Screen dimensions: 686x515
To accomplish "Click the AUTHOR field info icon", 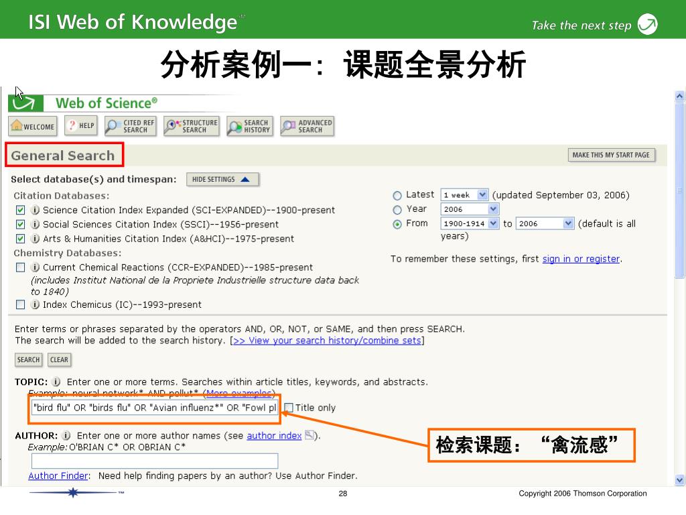I will coord(66,436).
